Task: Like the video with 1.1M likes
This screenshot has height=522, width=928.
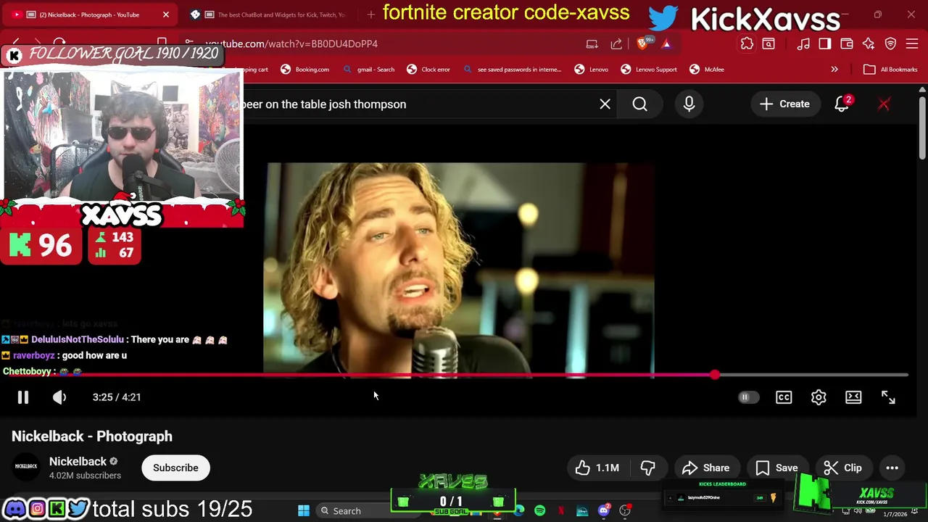Action: pos(597,468)
